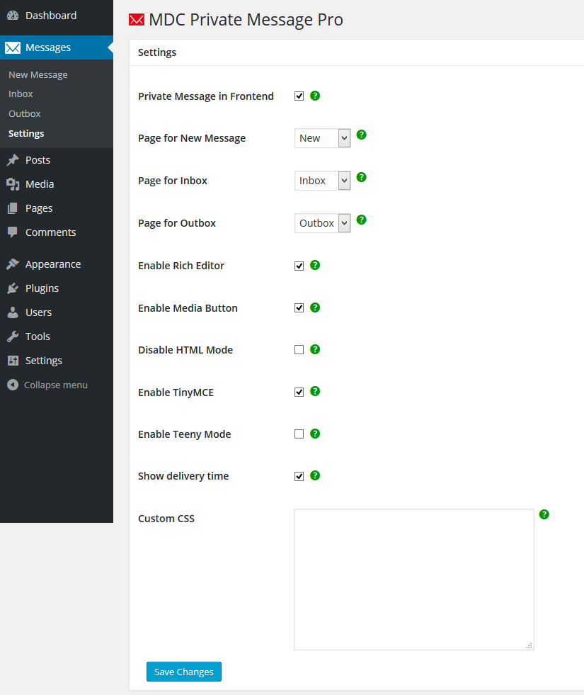
Task: Click the Collapse menu arrow icon
Action: point(13,385)
